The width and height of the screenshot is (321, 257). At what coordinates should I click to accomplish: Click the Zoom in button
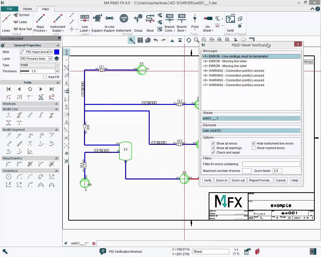[221, 180]
